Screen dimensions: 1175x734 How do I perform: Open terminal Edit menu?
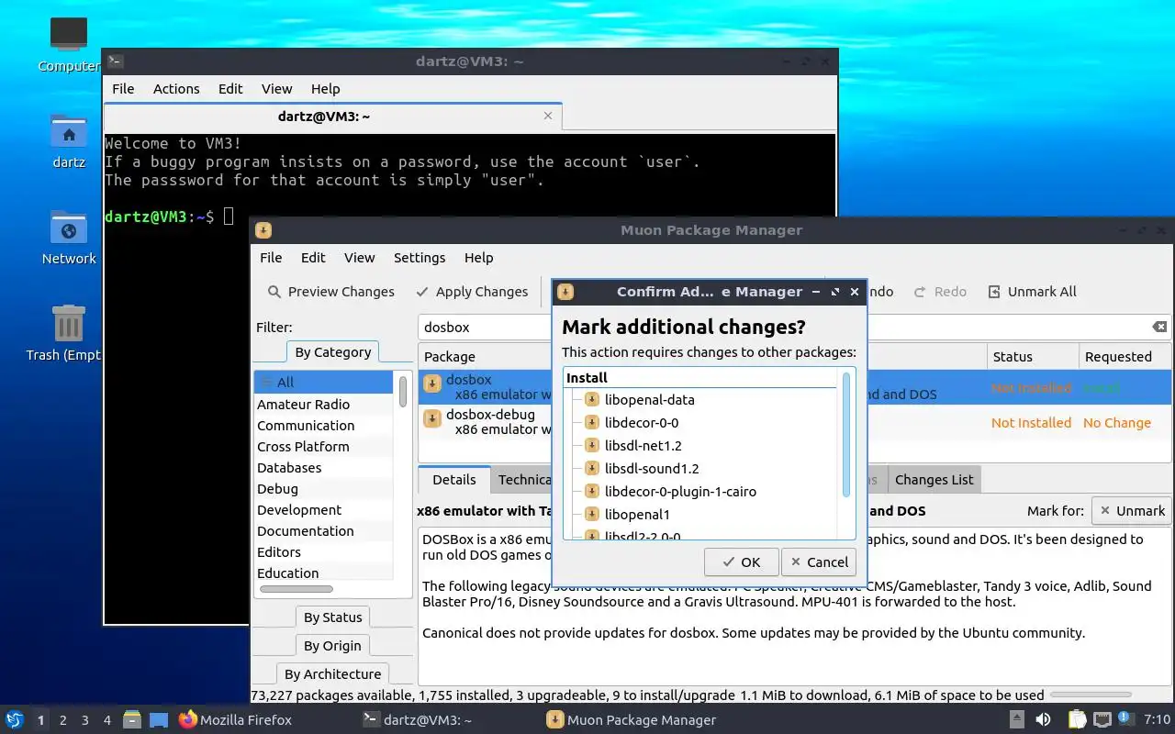[230, 89]
